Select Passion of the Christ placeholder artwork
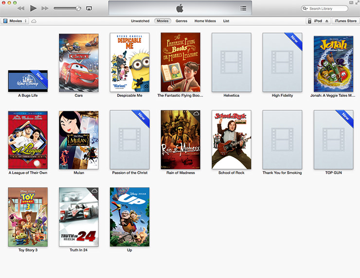 click(129, 139)
